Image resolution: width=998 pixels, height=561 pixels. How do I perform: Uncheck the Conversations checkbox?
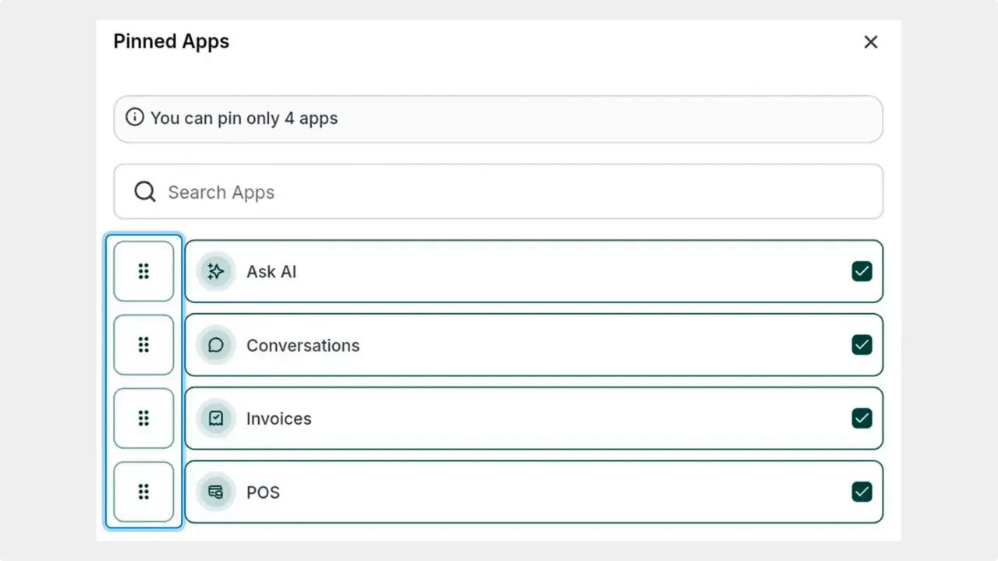[x=862, y=344]
